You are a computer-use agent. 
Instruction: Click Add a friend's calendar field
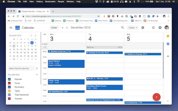[21, 68]
